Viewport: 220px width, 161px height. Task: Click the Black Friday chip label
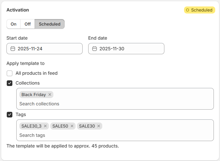pyautogui.click(x=33, y=95)
